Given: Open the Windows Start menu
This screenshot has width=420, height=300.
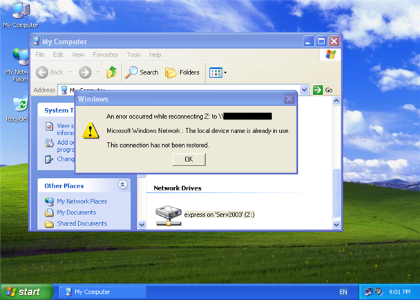Looking at the screenshot, I should pyautogui.click(x=26, y=292).
